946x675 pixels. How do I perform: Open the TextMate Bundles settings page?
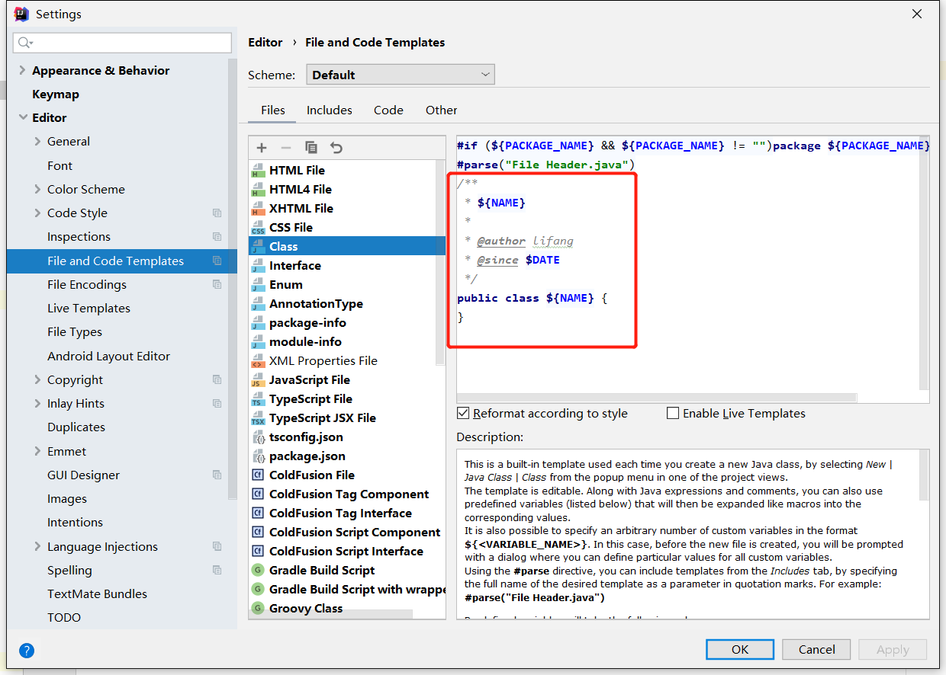[97, 594]
